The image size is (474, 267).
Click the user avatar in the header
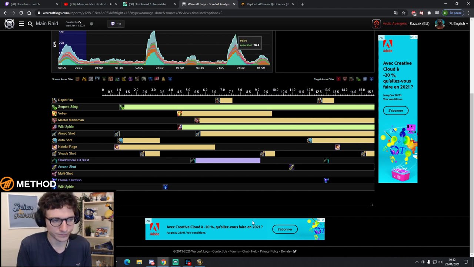pyautogui.click(x=440, y=24)
